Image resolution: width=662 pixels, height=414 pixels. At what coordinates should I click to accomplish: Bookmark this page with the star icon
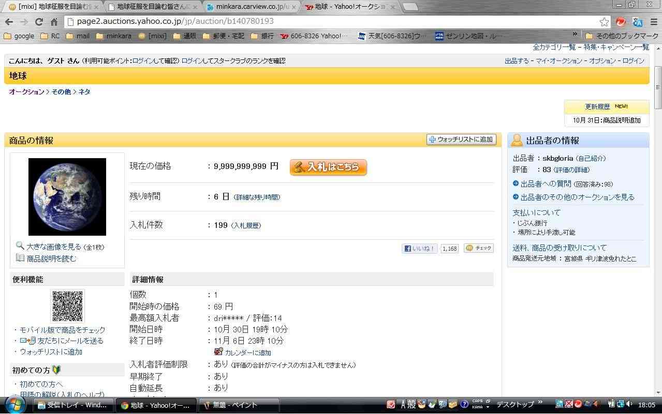click(x=604, y=22)
